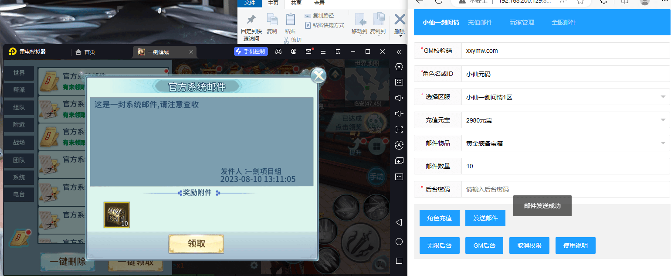Open the emulator hamburger menu
This screenshot has width=671, height=276.
click(x=323, y=51)
